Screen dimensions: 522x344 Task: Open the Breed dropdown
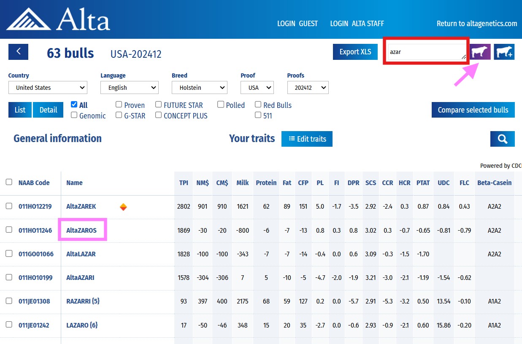[200, 88]
